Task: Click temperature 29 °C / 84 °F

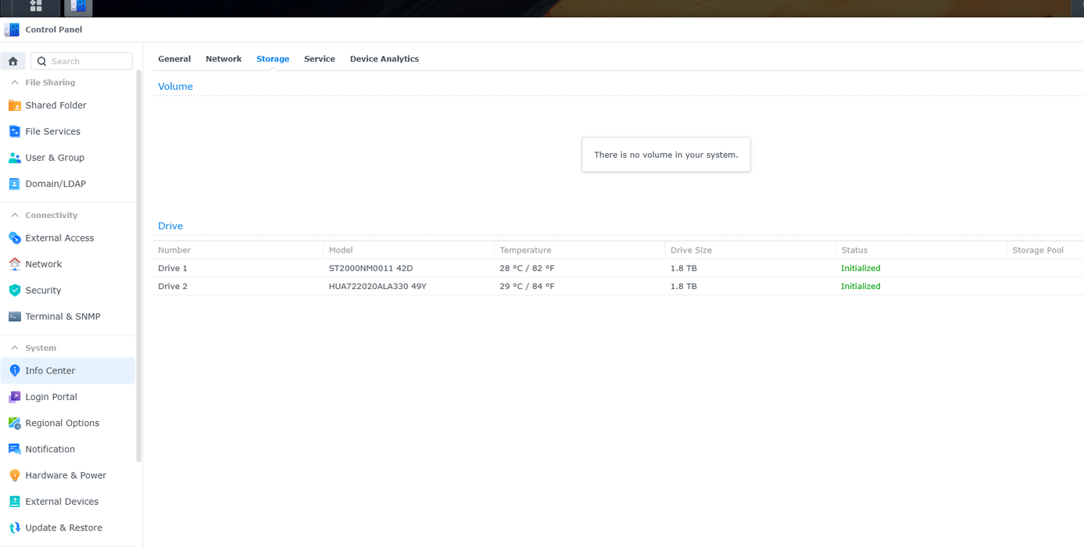Action: 527,286
